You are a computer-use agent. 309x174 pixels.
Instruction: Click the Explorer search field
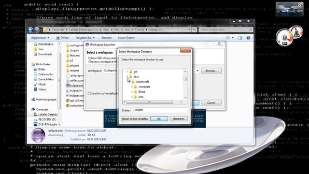[225, 30]
